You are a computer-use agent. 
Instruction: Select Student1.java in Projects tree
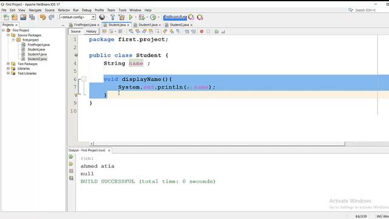point(37,54)
